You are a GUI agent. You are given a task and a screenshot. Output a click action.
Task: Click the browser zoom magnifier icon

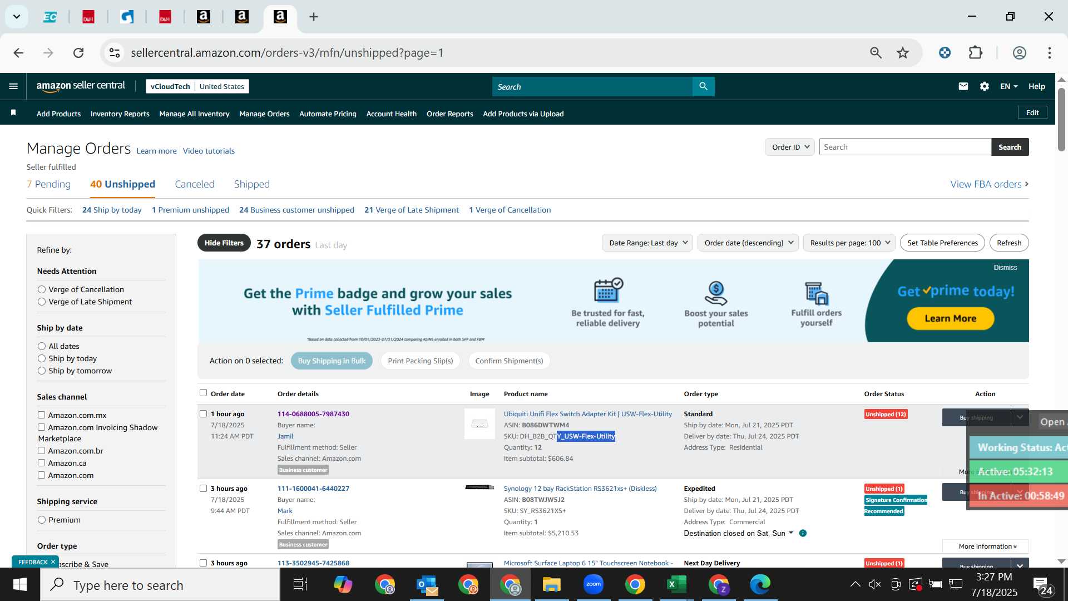coord(876,53)
